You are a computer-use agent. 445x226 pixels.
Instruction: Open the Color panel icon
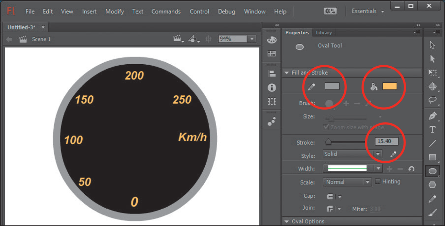coord(272,40)
